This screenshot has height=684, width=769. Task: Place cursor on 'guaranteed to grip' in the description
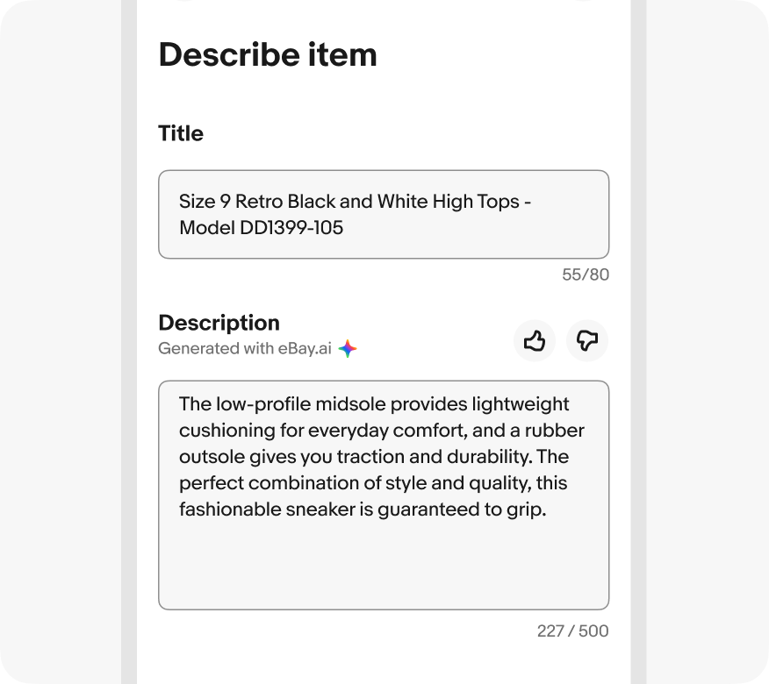[x=461, y=509]
